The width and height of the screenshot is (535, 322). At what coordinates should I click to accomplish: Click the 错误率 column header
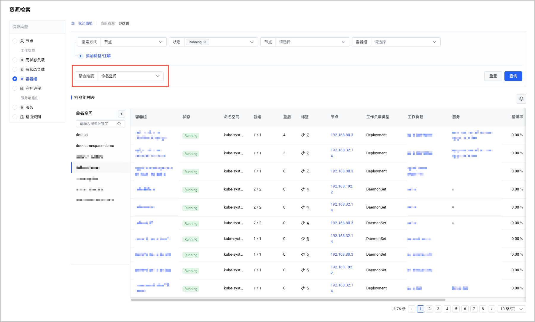click(x=517, y=117)
